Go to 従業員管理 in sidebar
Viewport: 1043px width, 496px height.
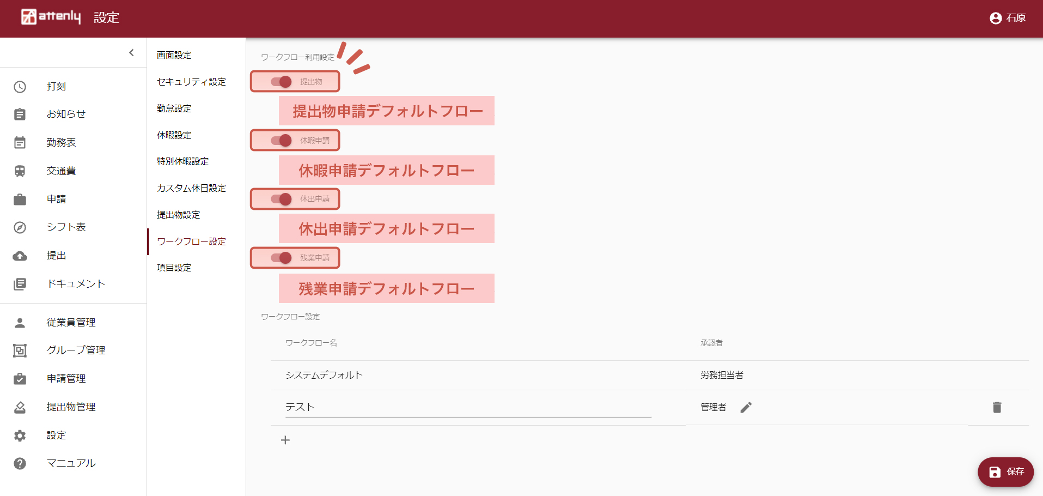point(71,323)
